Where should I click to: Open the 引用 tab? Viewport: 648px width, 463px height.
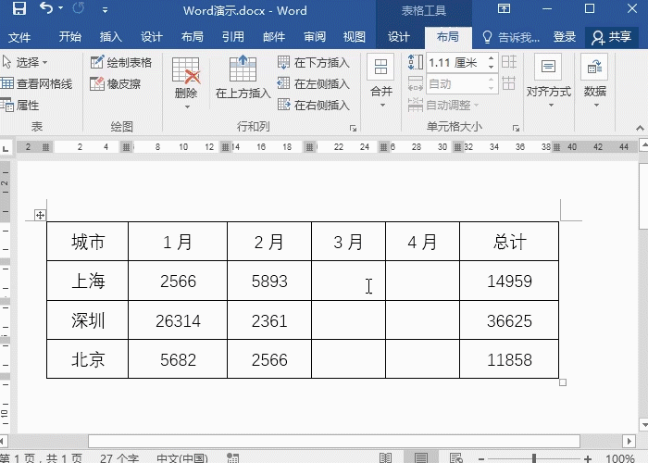[x=233, y=37]
